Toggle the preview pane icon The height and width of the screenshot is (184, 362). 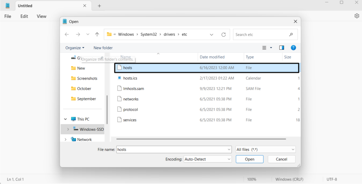click(x=281, y=48)
